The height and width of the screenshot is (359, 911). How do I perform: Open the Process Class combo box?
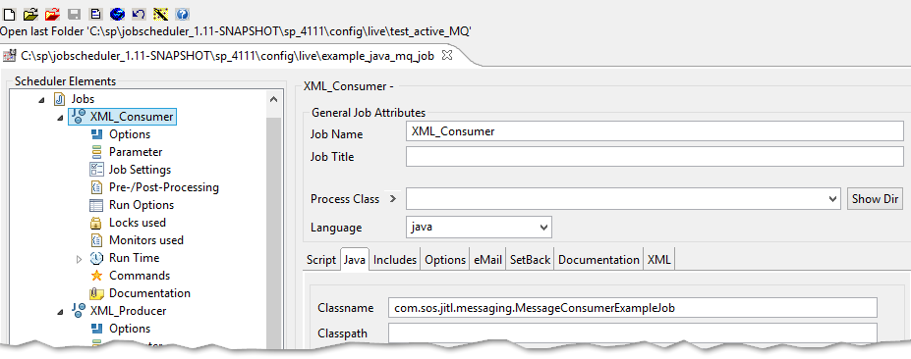(623, 199)
